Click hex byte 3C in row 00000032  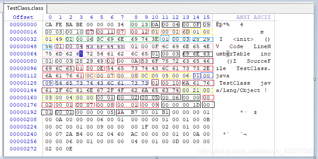pos(100,39)
